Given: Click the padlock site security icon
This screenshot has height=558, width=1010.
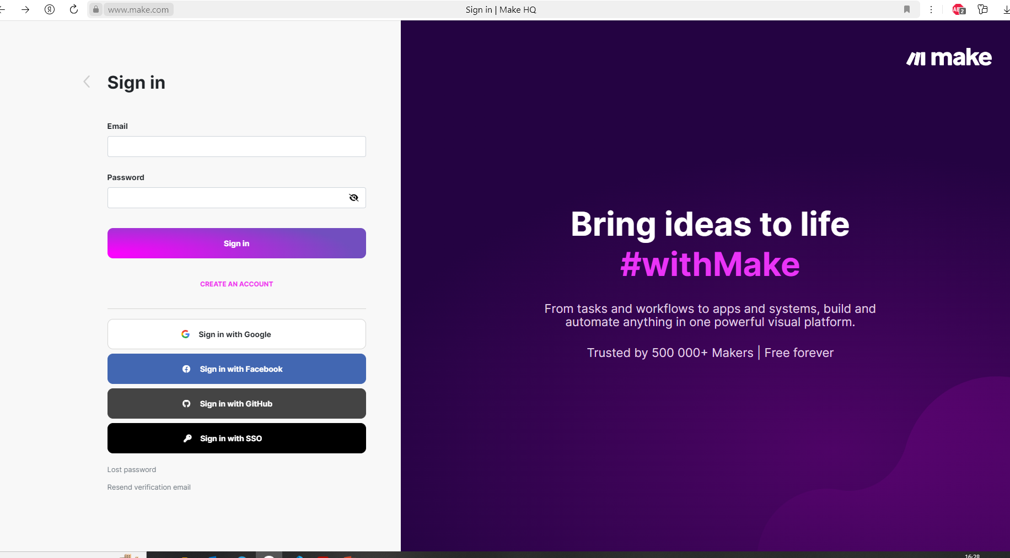Looking at the screenshot, I should point(96,9).
